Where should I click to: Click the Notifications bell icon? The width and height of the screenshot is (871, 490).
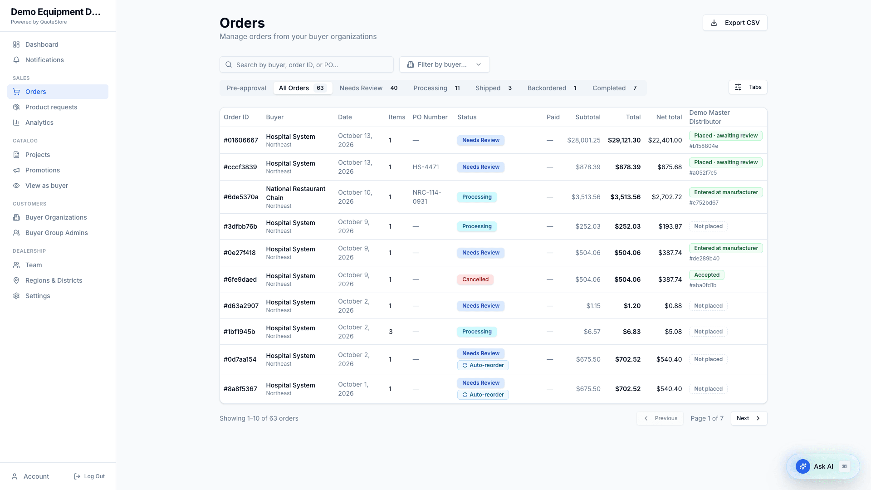click(x=16, y=60)
